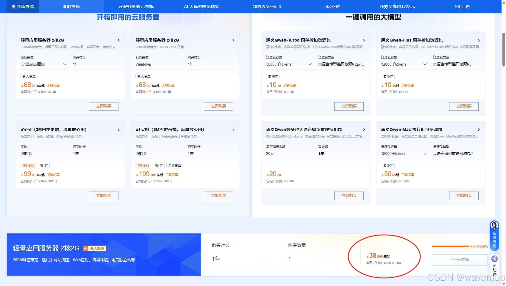Click the 新人专享 tag on Windows card

[x=144, y=77]
